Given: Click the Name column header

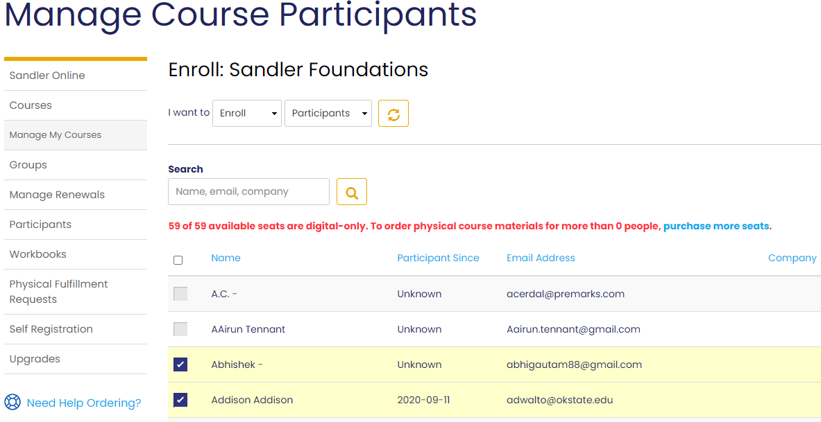Looking at the screenshot, I should pos(226,258).
